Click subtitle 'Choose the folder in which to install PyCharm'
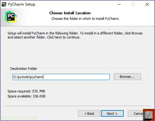 coord(85,19)
